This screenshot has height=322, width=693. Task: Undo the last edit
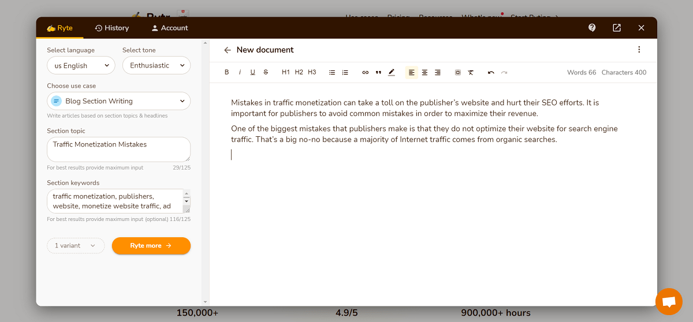coord(491,72)
